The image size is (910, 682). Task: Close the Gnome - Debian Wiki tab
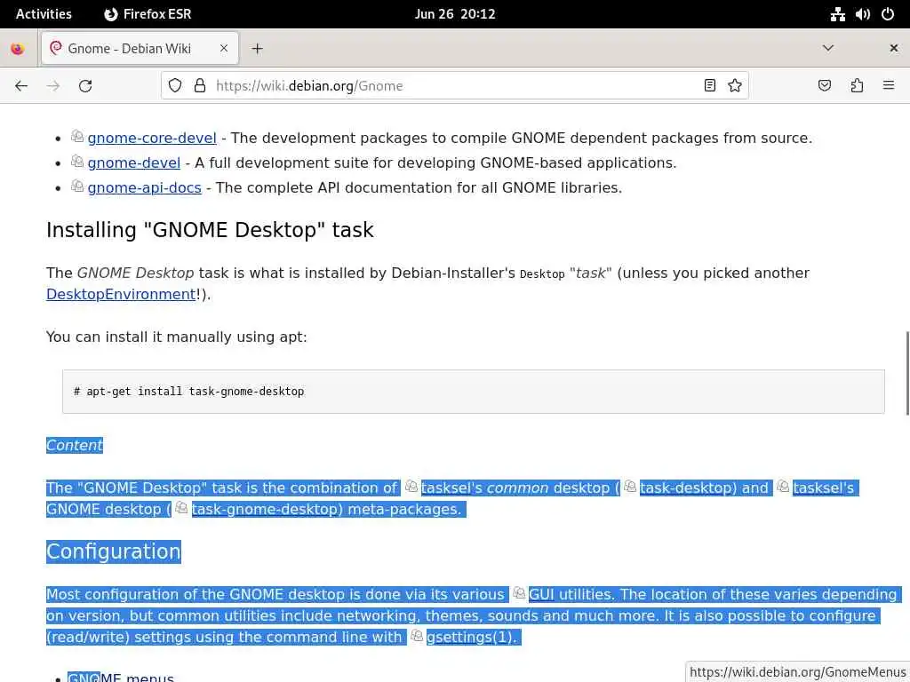tap(223, 49)
